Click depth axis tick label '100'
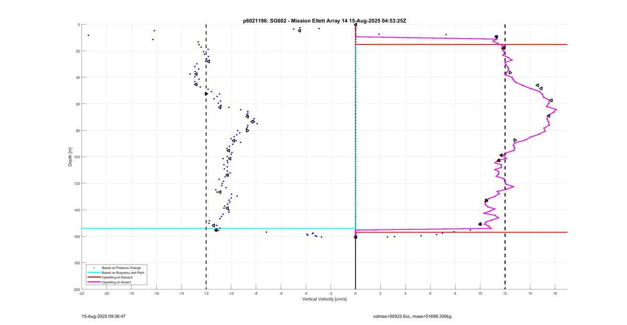This screenshot has width=627, height=325. pyautogui.click(x=76, y=157)
